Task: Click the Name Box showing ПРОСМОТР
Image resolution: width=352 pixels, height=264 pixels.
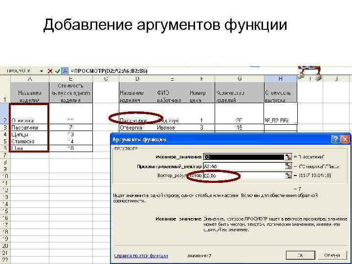Action: click(20, 71)
